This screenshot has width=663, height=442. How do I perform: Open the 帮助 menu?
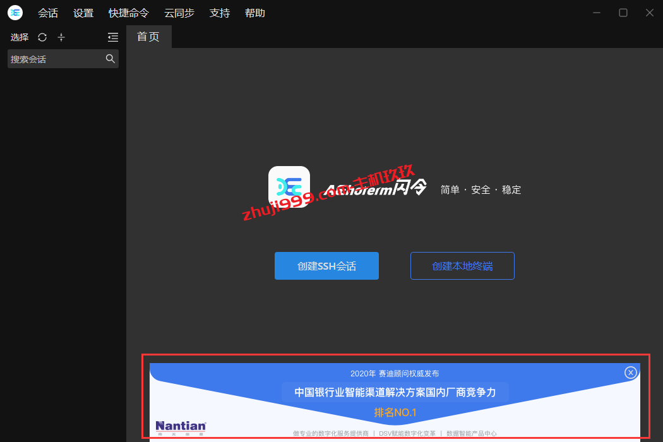pyautogui.click(x=255, y=13)
